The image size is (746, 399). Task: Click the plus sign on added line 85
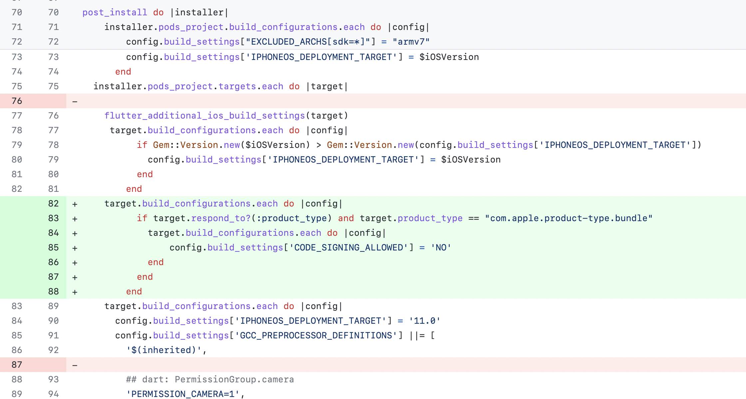75,247
